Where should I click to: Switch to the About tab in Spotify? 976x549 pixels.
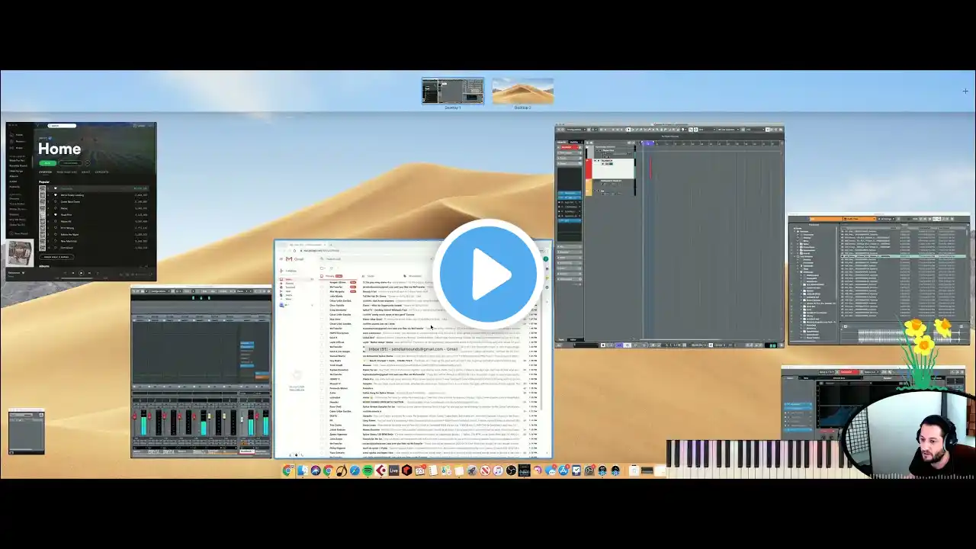85,172
